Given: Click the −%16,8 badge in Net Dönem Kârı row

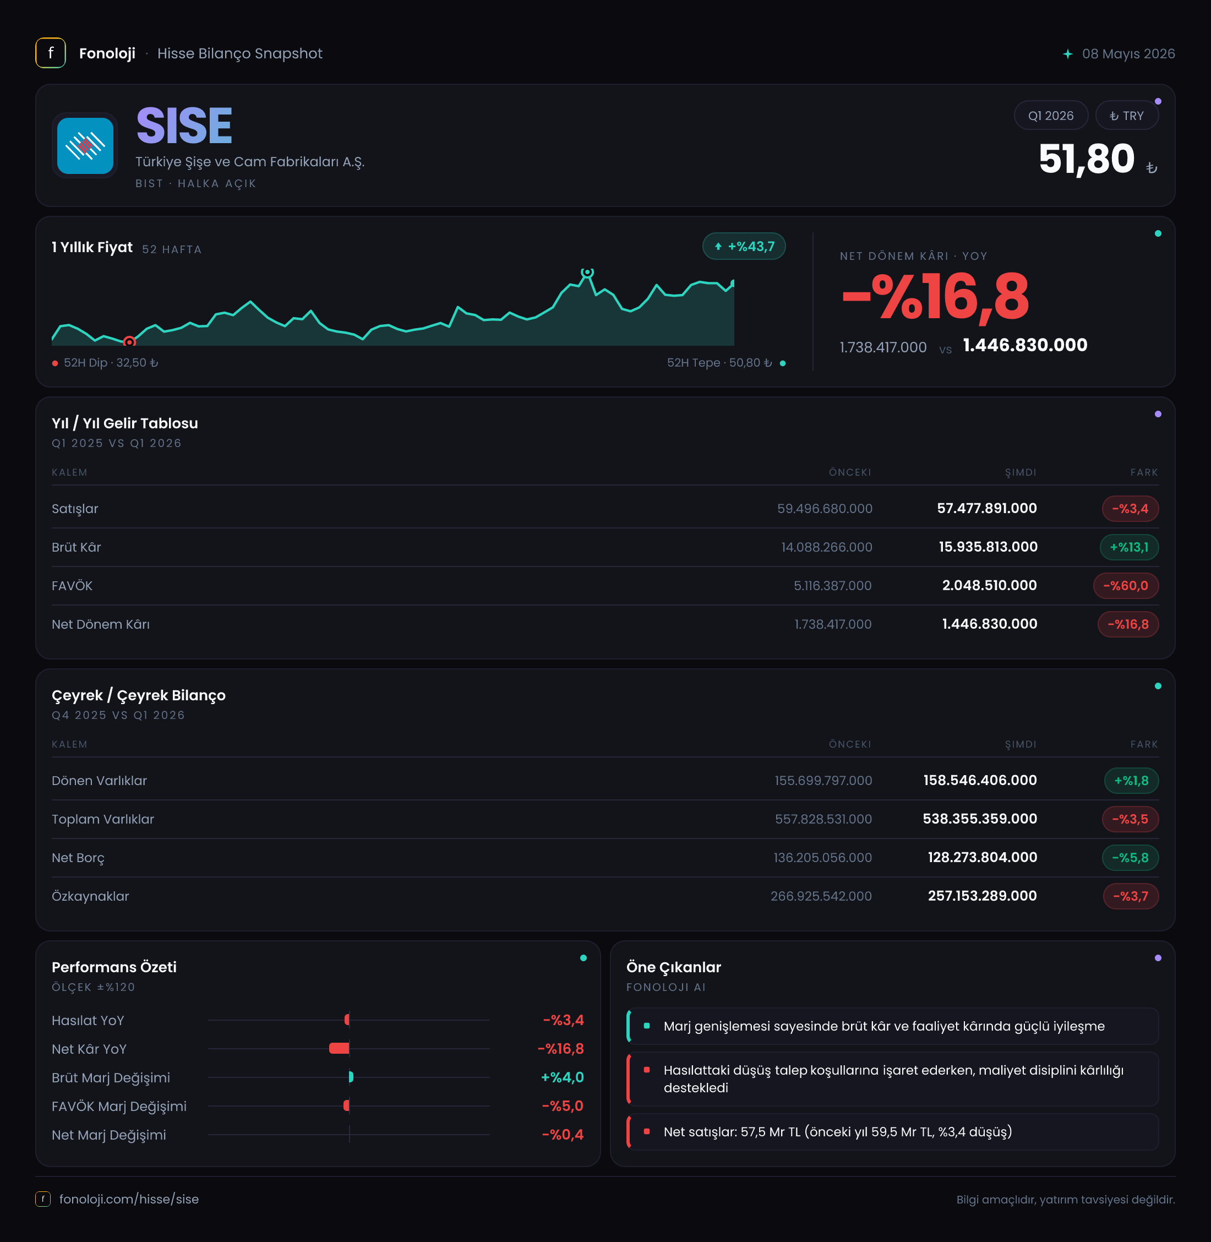Looking at the screenshot, I should [x=1128, y=624].
